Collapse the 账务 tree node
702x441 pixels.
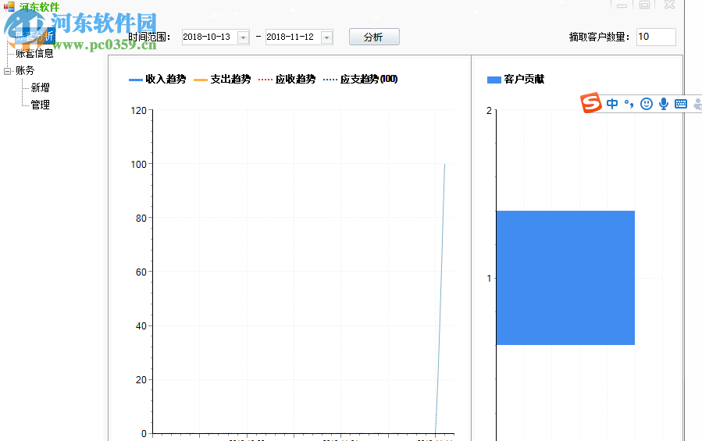pos(7,71)
